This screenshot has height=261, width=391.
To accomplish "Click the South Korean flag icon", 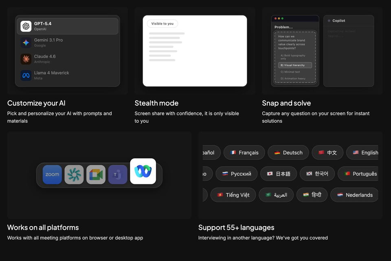I will tap(309, 174).
